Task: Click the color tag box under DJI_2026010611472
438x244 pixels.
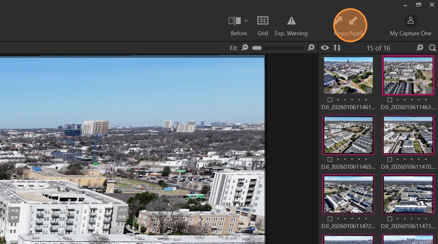Action: point(330,219)
